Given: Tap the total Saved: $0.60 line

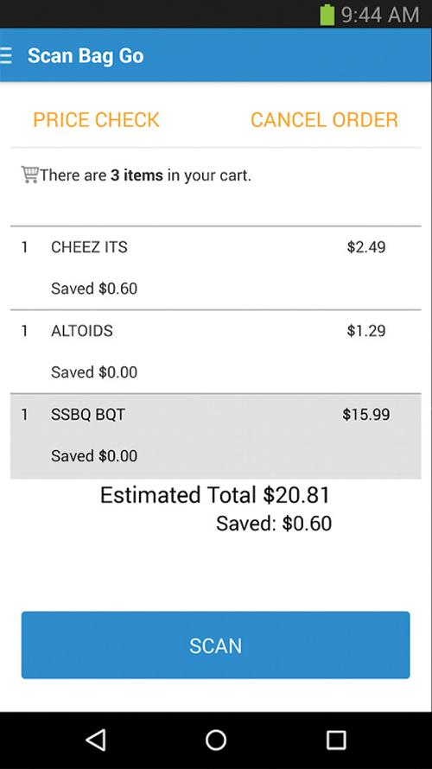Looking at the screenshot, I should (274, 524).
